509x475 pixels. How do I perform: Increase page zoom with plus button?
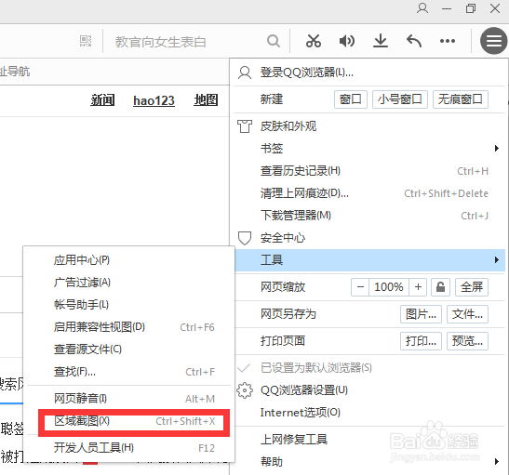point(419,287)
